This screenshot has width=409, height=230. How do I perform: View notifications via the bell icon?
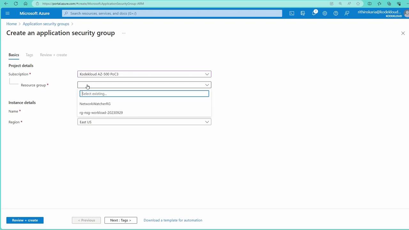(314, 13)
